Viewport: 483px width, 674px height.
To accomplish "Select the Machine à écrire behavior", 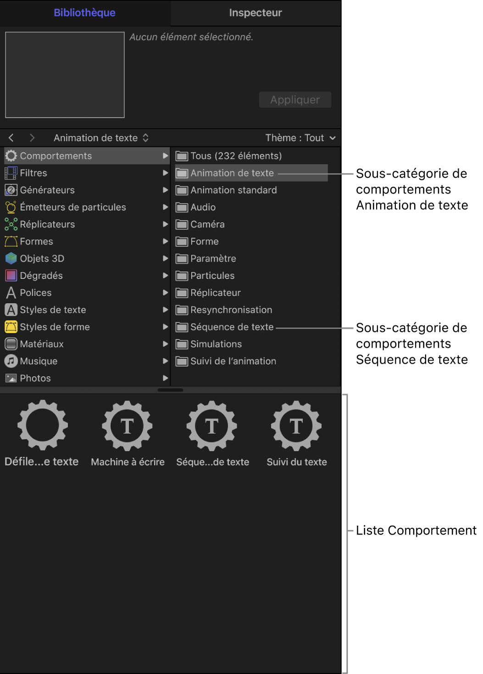I will tap(128, 434).
